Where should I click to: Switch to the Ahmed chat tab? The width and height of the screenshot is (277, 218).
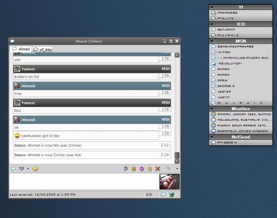pos(21,49)
